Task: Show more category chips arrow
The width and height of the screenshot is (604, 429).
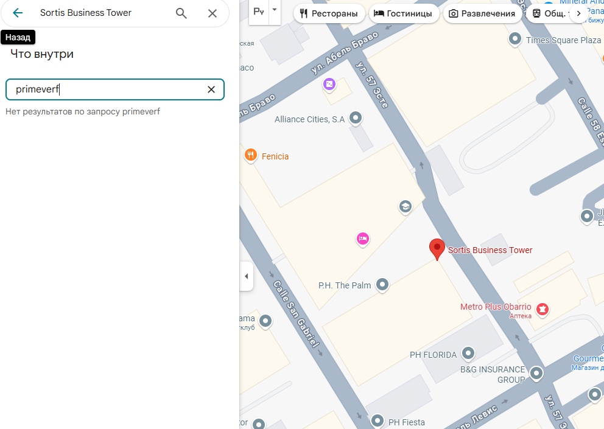Action: click(x=578, y=13)
